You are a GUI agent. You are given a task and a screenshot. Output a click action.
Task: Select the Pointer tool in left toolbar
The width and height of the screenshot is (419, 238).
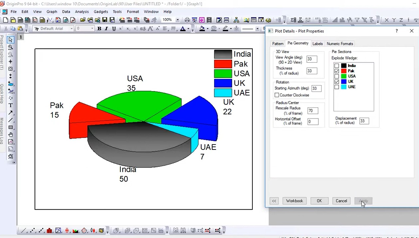[x=11, y=39]
